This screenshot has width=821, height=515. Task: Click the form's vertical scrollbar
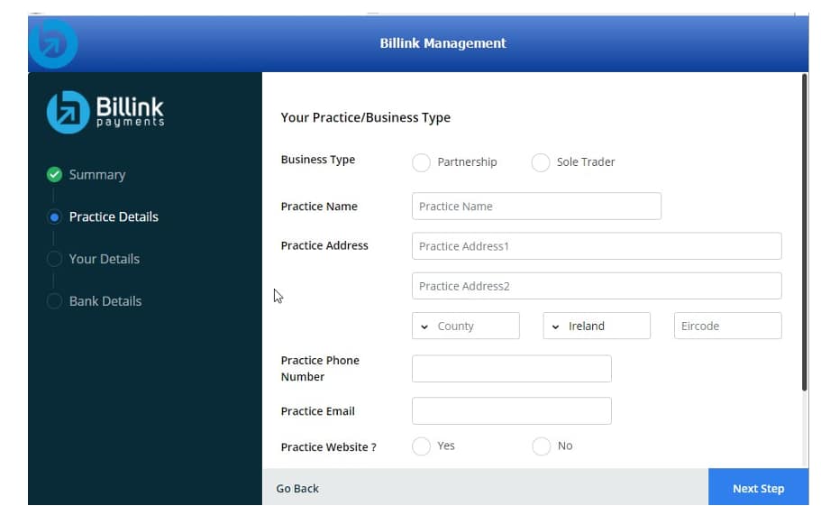[x=804, y=233]
